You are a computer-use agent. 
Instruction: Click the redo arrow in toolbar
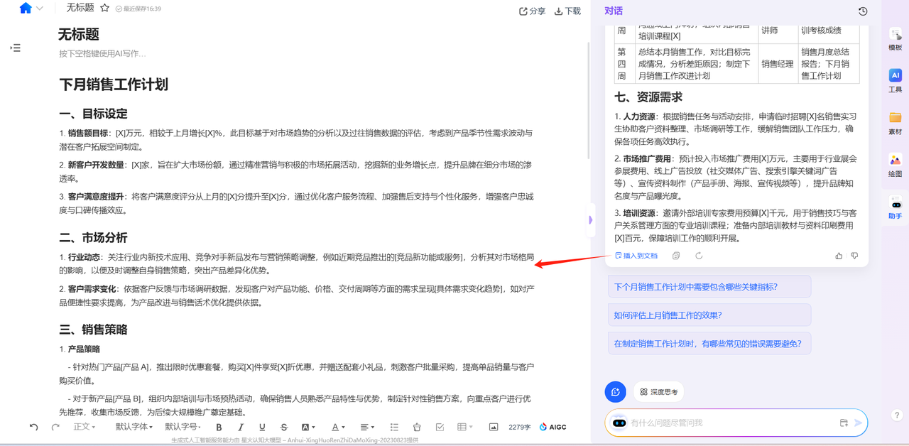click(55, 427)
